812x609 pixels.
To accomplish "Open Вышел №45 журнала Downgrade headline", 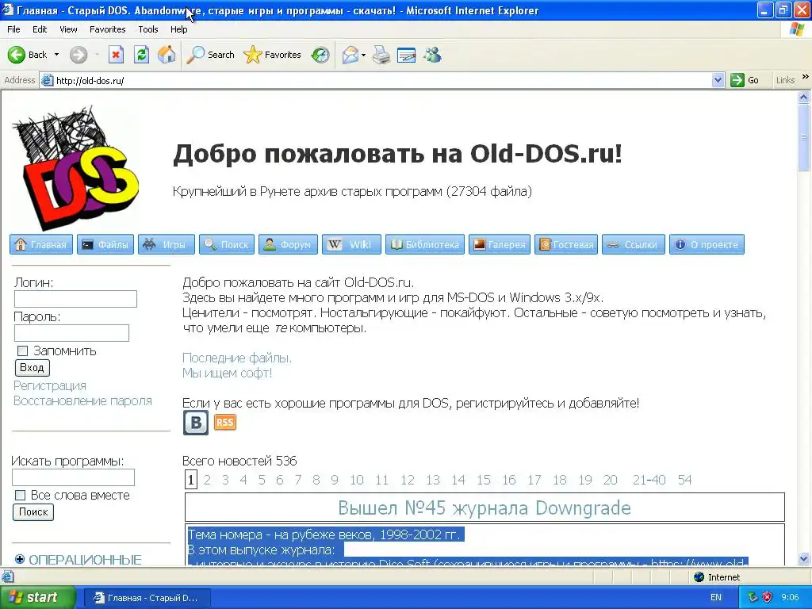I will pyautogui.click(x=485, y=508).
